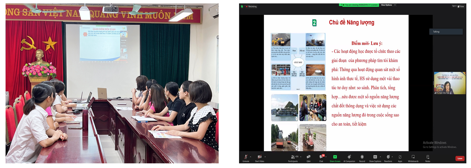Click the Recording indicator
This screenshot has width=471, height=168.
tap(251, 6)
